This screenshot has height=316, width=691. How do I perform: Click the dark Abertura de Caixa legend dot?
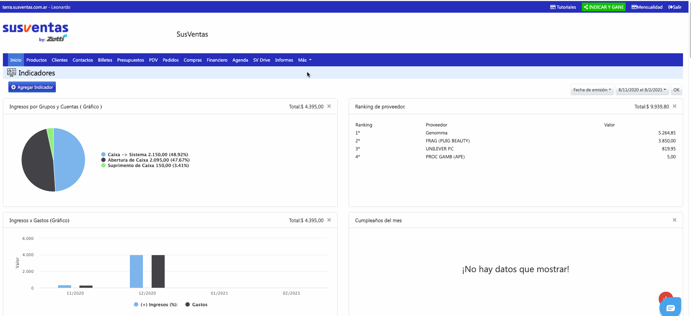click(x=103, y=160)
